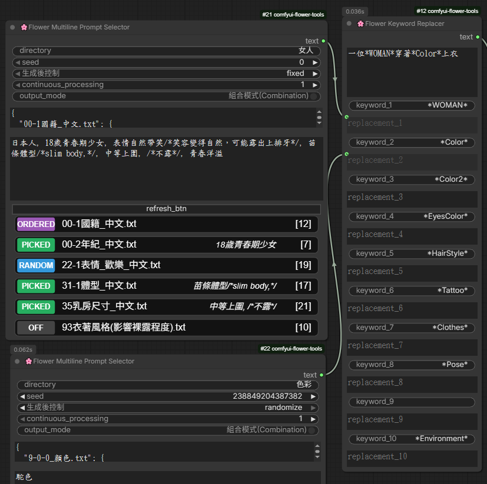Click output text starting 日本人, 18歲青春期少女

click(164, 148)
